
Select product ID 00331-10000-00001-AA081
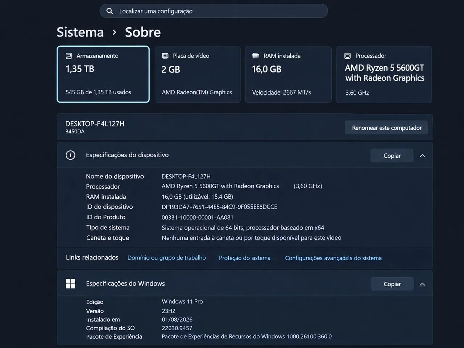click(x=198, y=217)
